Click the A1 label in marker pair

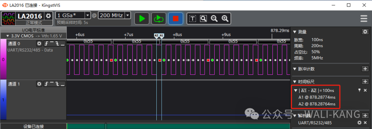coord(304,90)
